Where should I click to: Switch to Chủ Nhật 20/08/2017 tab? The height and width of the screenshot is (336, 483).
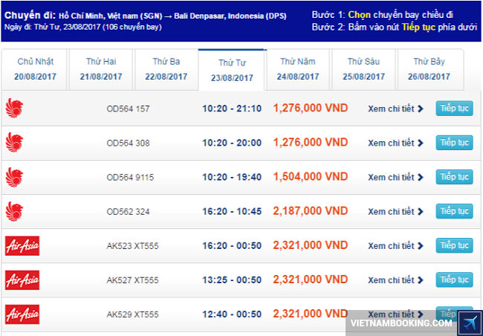pos(35,69)
